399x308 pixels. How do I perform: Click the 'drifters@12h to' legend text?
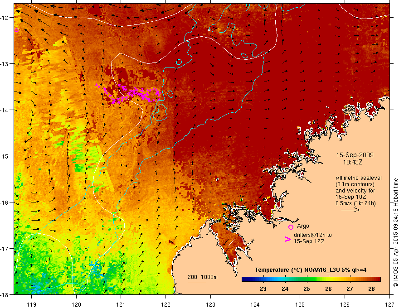click(x=313, y=235)
